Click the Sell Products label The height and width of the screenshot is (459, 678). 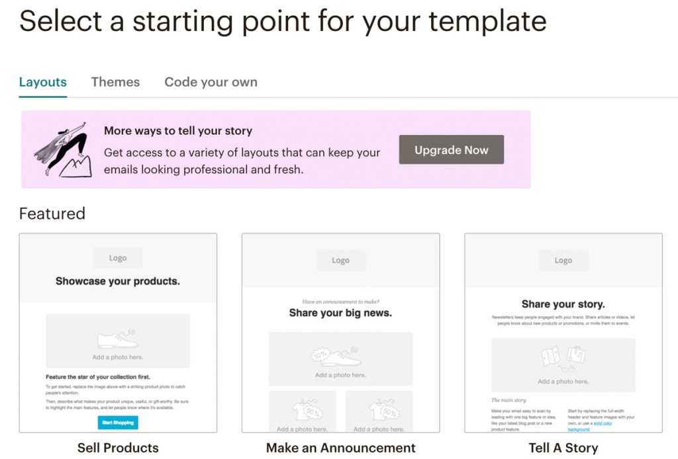click(x=118, y=448)
